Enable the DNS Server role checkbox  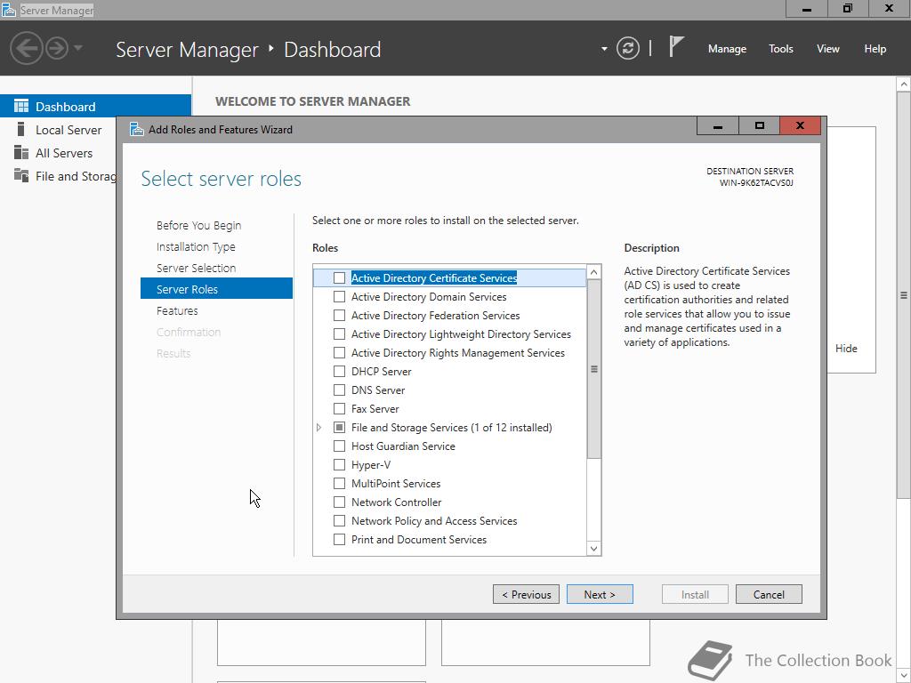pos(339,390)
